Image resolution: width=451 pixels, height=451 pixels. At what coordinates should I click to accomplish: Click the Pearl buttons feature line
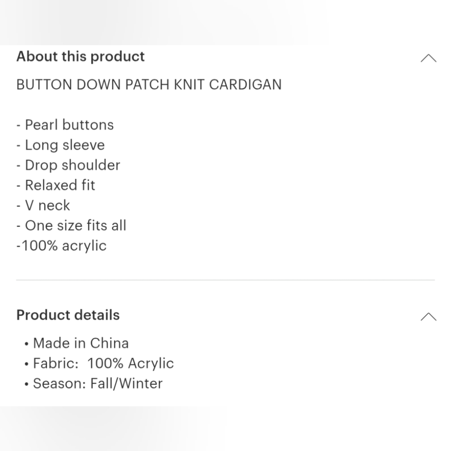click(x=65, y=125)
